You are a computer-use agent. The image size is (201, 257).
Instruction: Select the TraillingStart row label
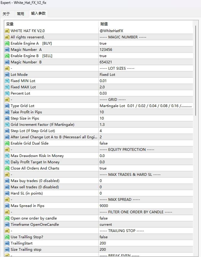22,243
